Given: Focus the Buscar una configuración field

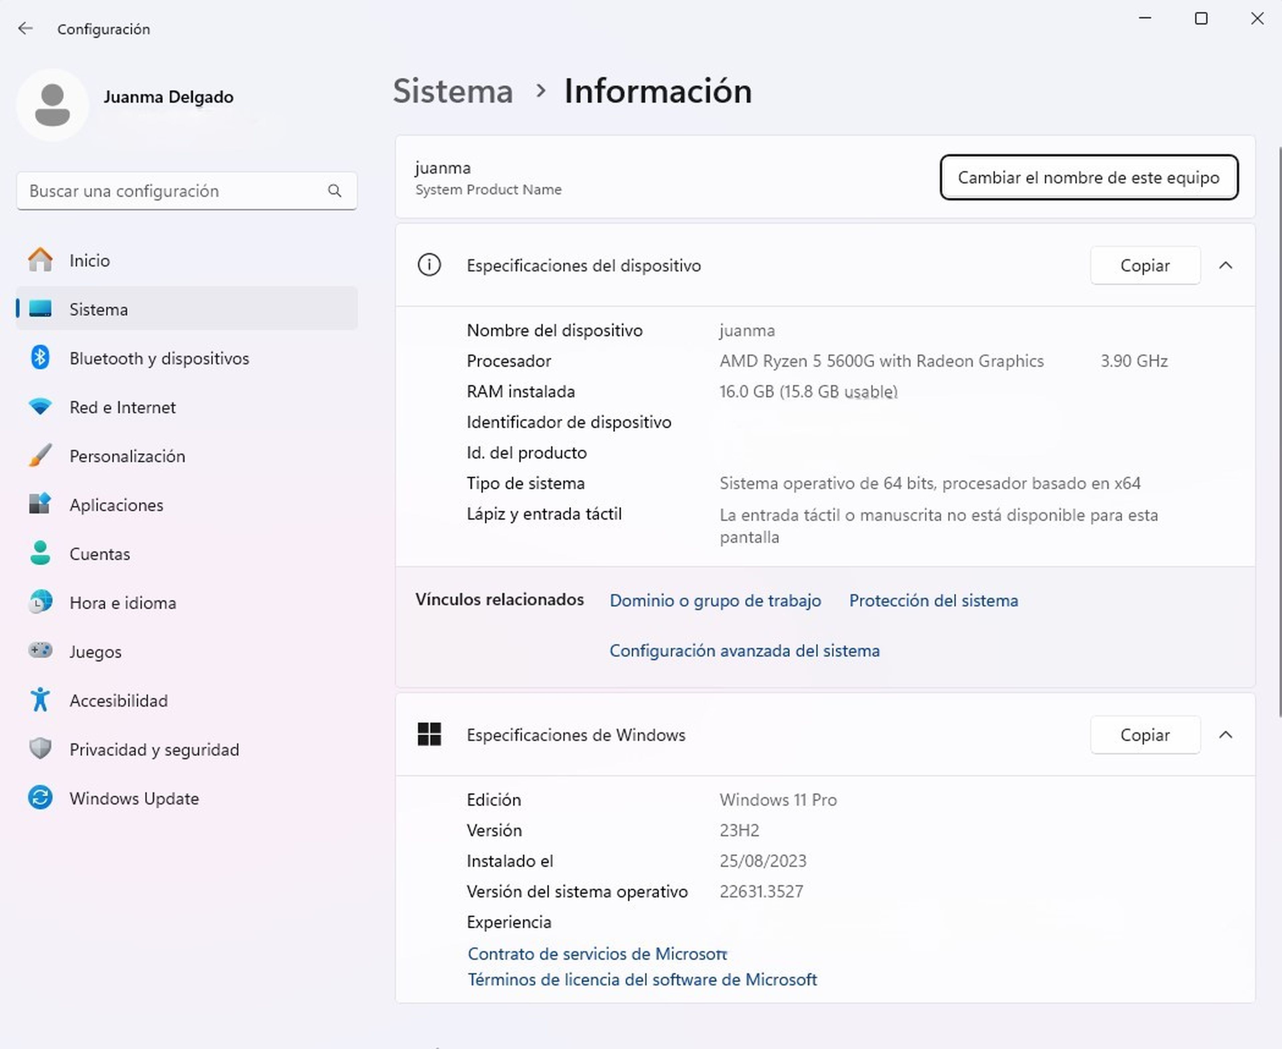Looking at the screenshot, I should click(187, 191).
